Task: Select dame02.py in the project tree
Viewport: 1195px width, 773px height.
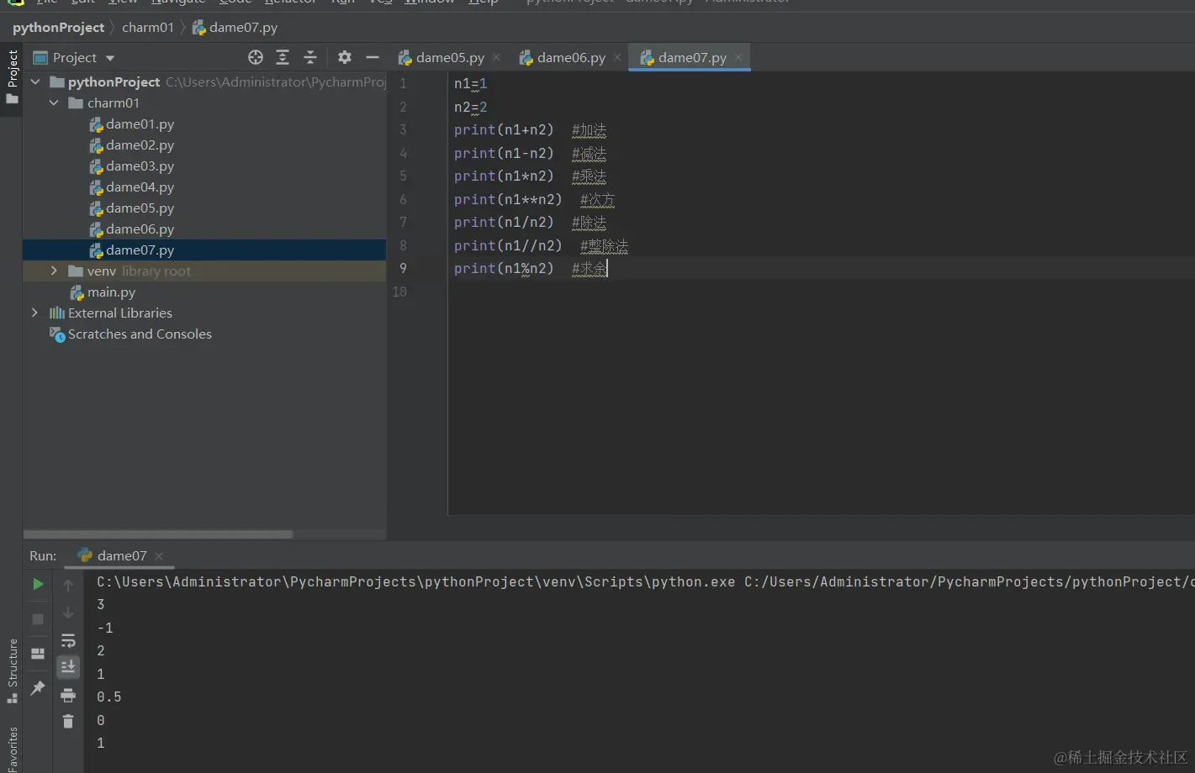Action: (140, 145)
